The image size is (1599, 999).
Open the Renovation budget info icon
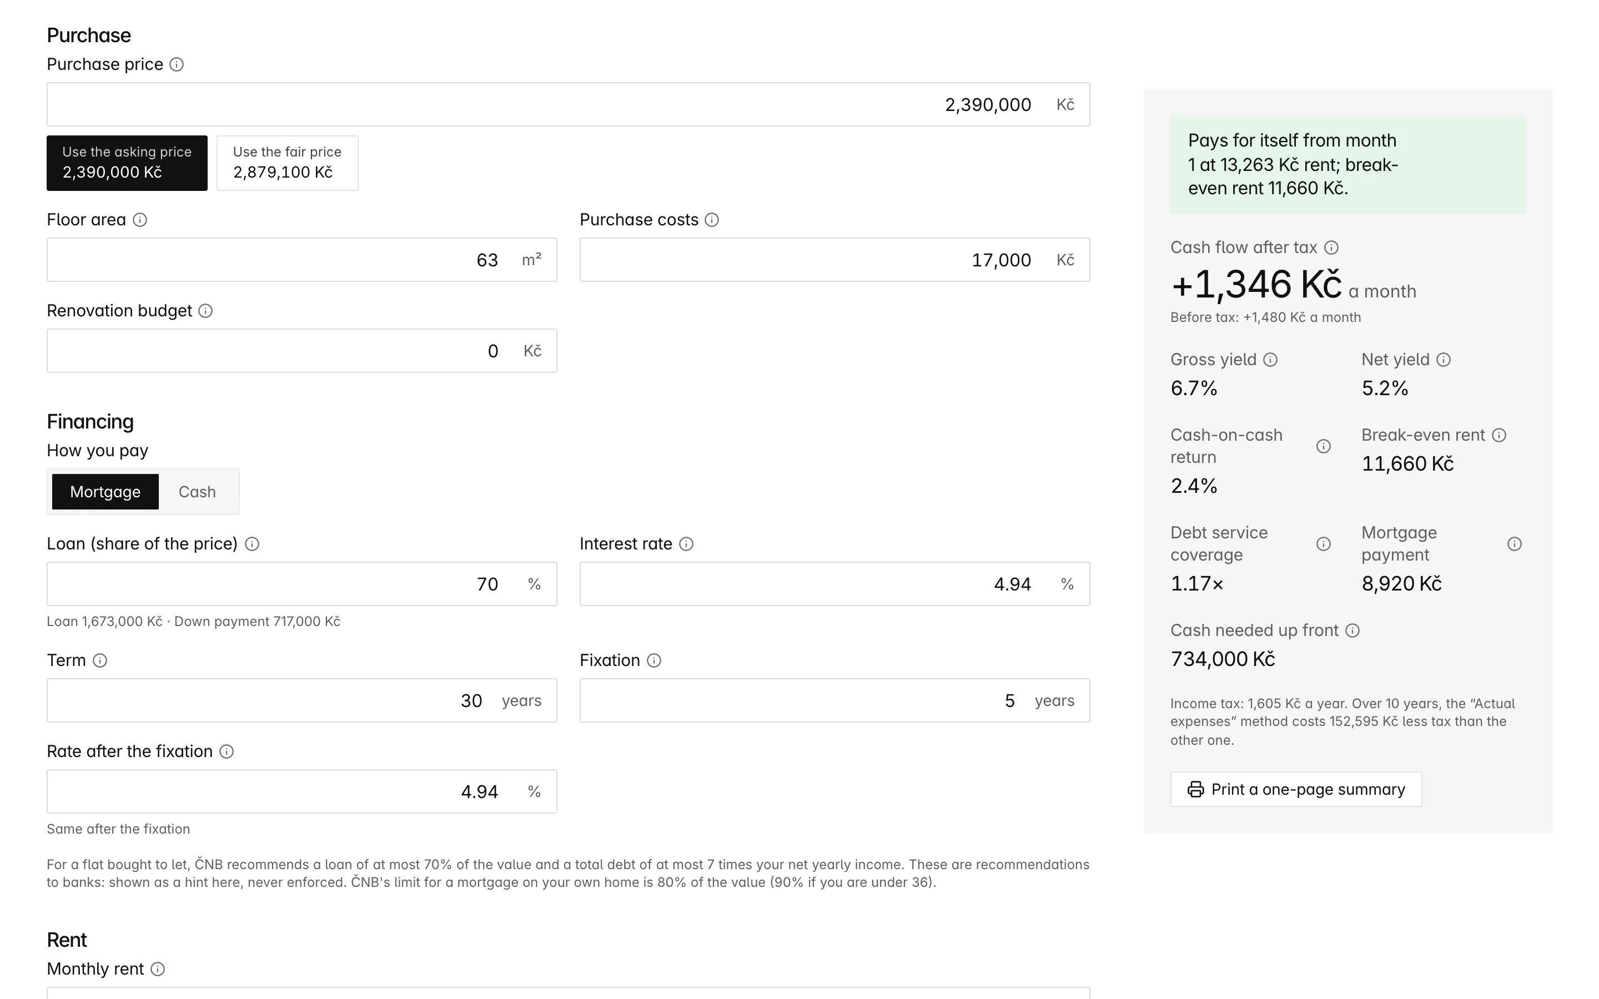tap(205, 311)
